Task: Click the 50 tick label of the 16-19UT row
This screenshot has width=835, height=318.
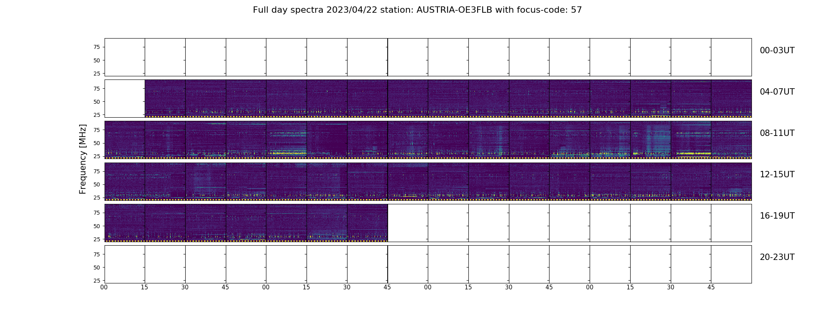Action: [97, 226]
